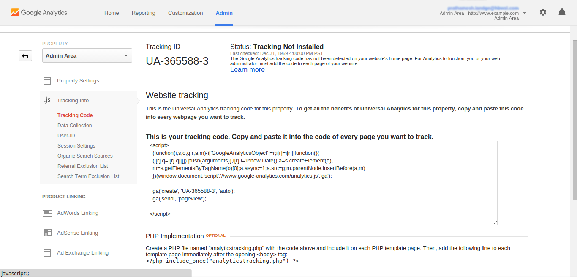Click the ga('send', 'pageview') code line

(180, 199)
